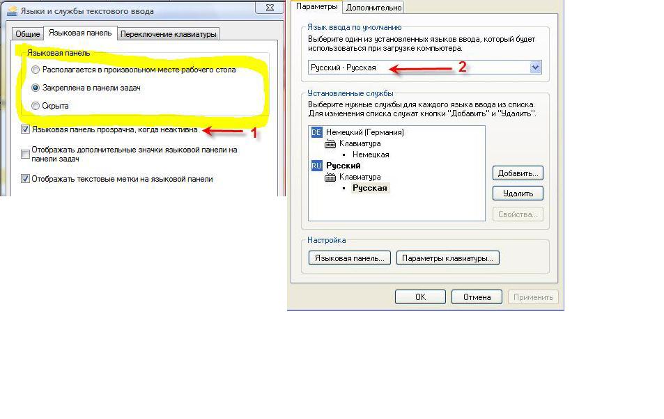The image size is (664, 419).
Task: Select keyboard icon under Русский
Action: pyautogui.click(x=330, y=177)
